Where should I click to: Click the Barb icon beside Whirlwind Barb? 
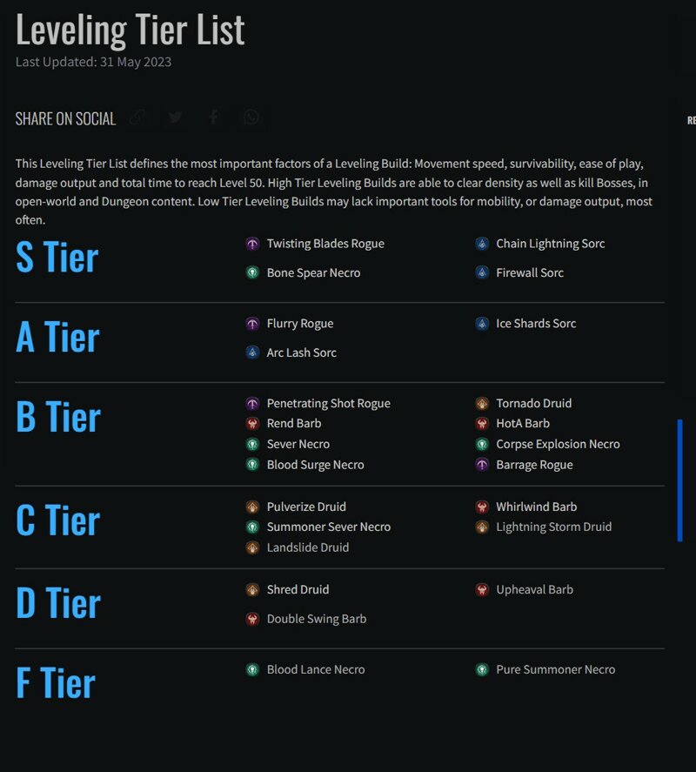(482, 507)
